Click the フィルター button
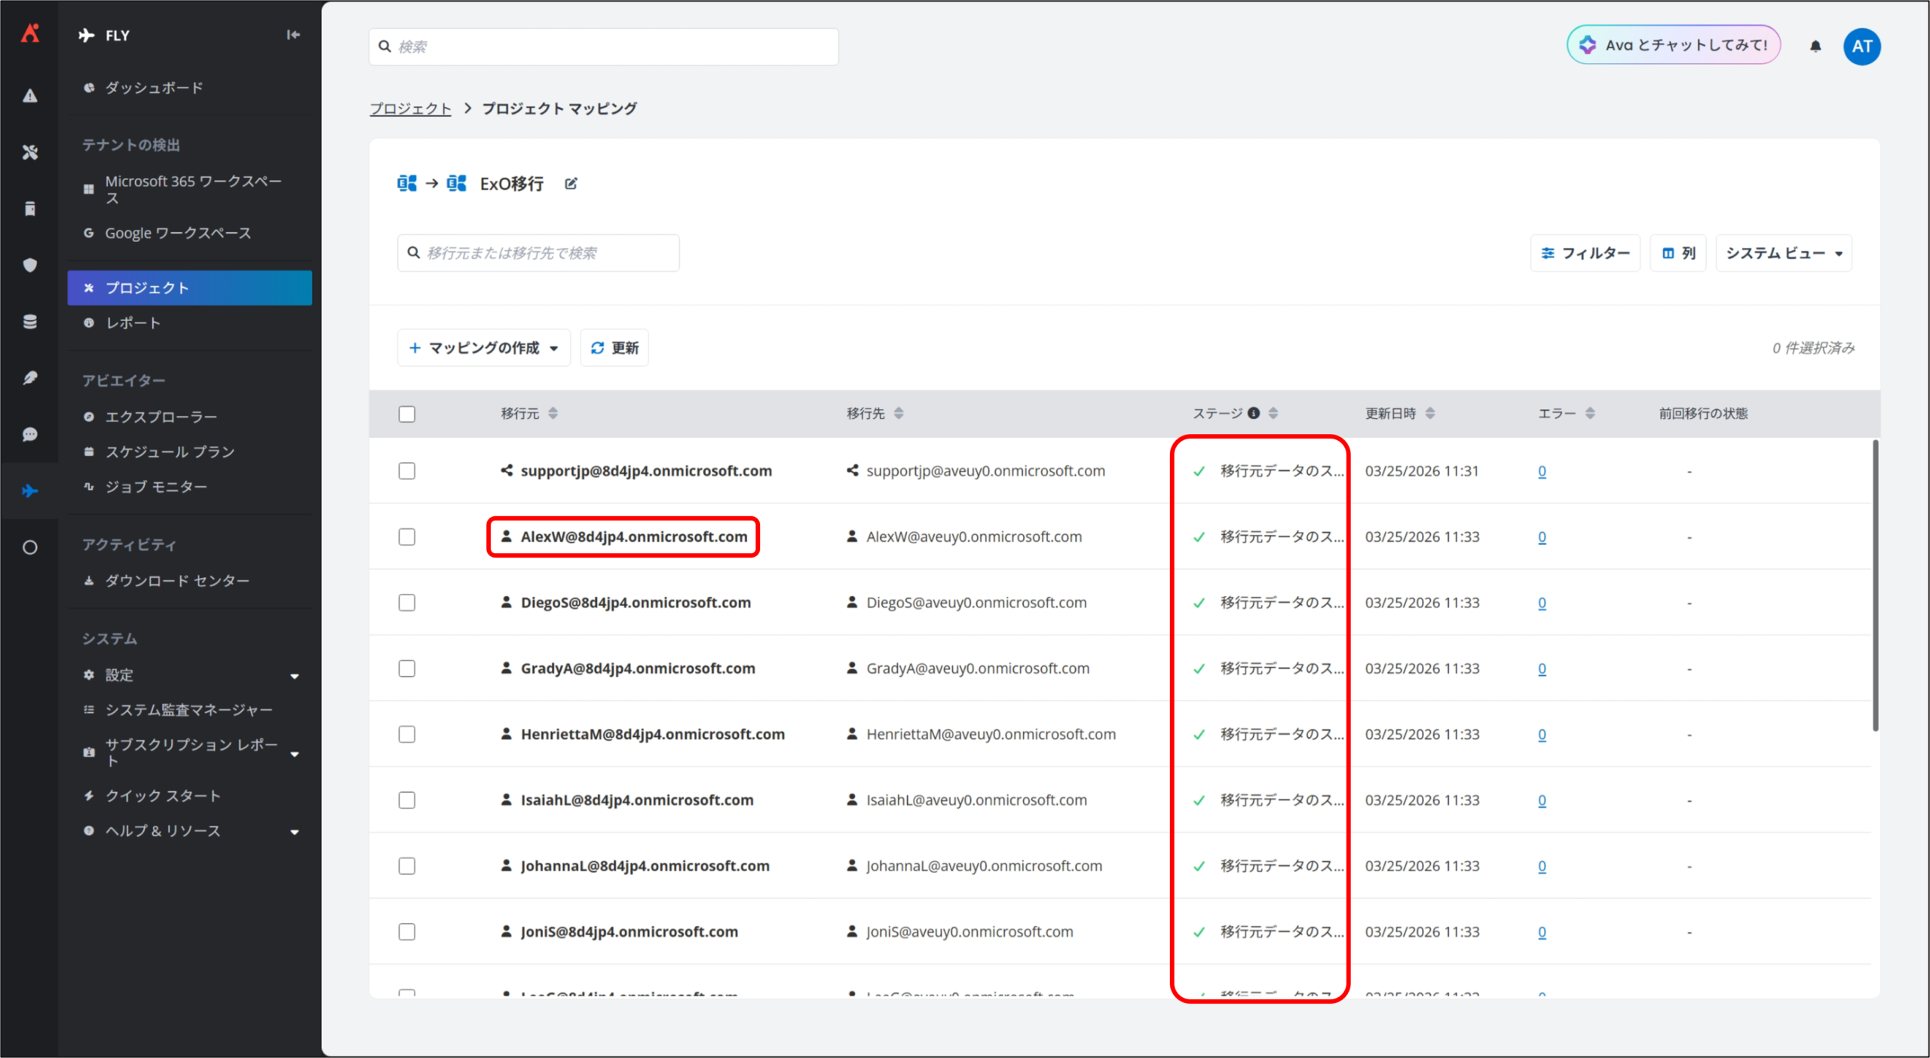The image size is (1930, 1058). pyautogui.click(x=1585, y=253)
